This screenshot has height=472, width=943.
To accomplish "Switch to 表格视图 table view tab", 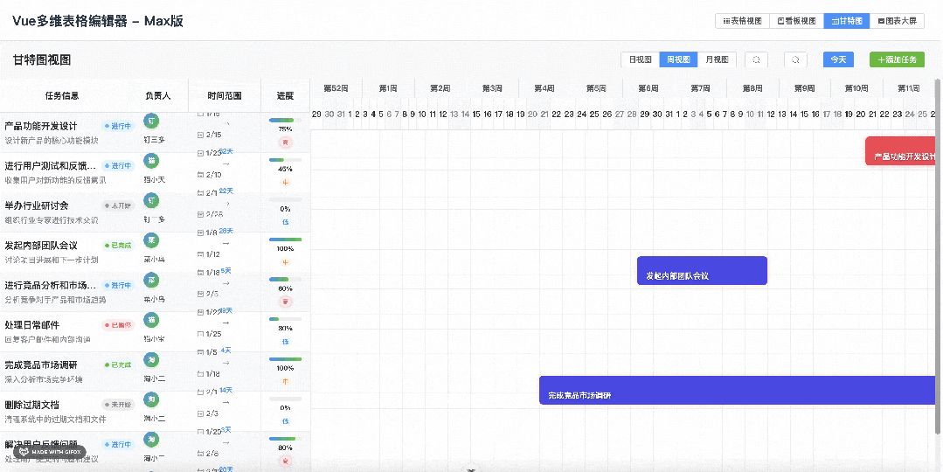I will [741, 21].
